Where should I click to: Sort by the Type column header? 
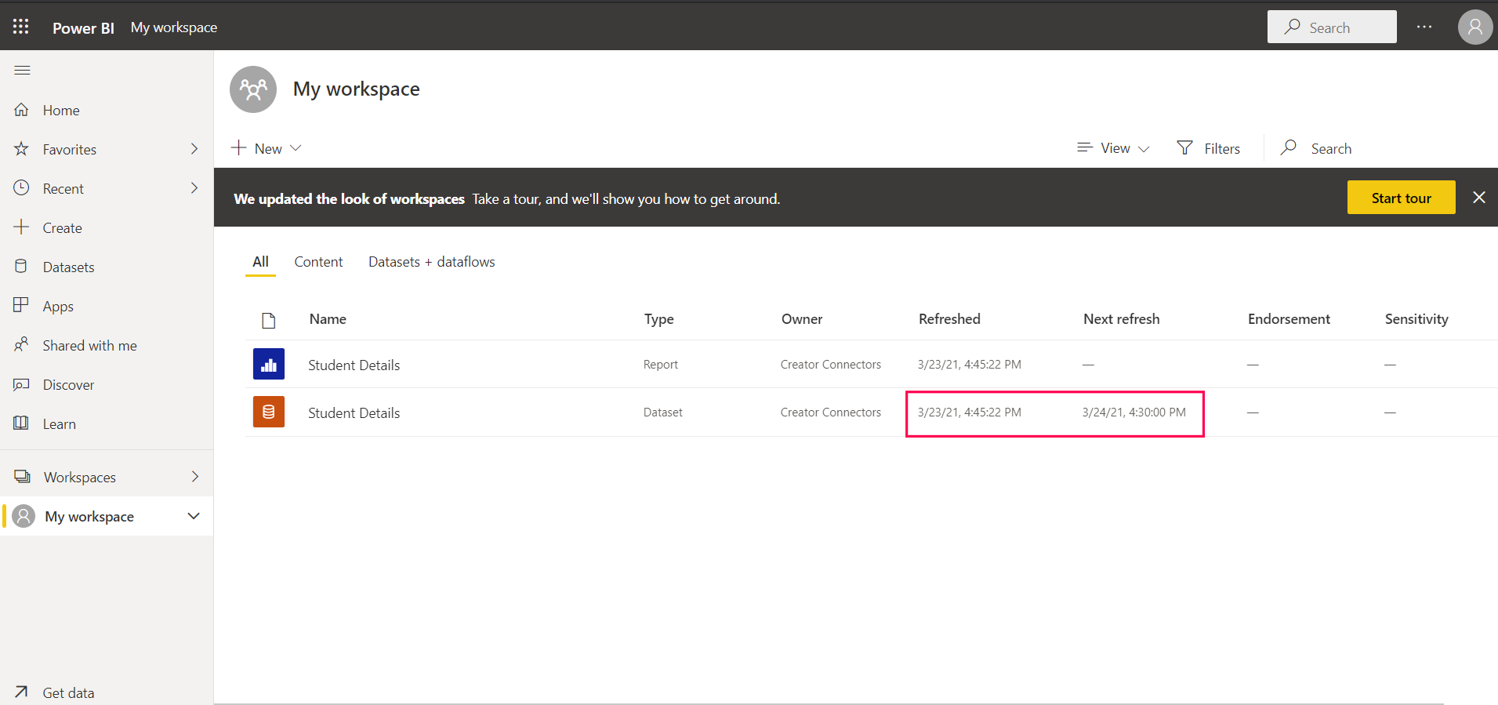659,319
